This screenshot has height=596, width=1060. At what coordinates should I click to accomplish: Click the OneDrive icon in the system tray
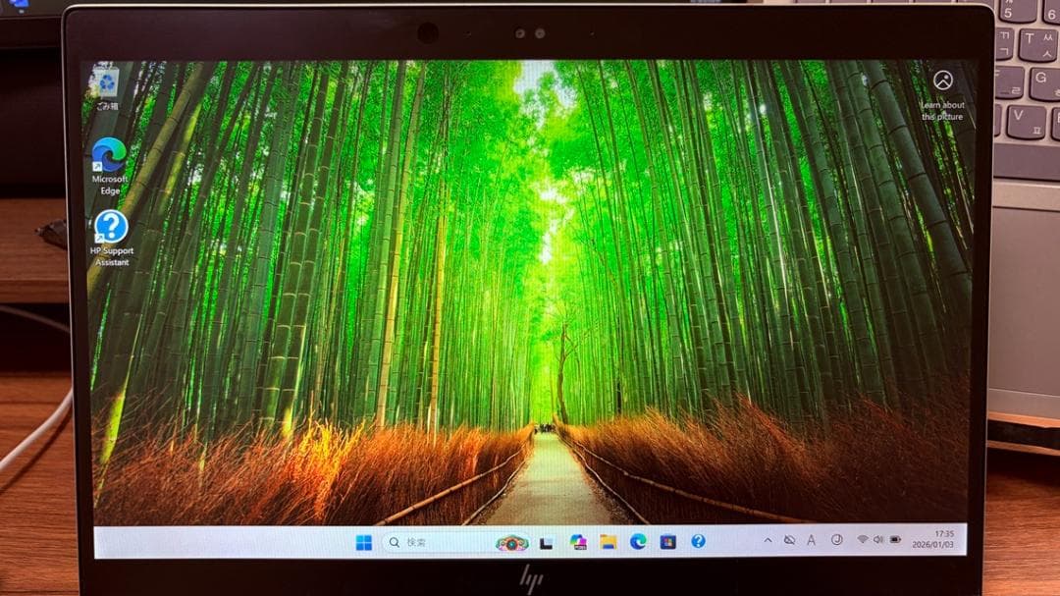(x=788, y=540)
